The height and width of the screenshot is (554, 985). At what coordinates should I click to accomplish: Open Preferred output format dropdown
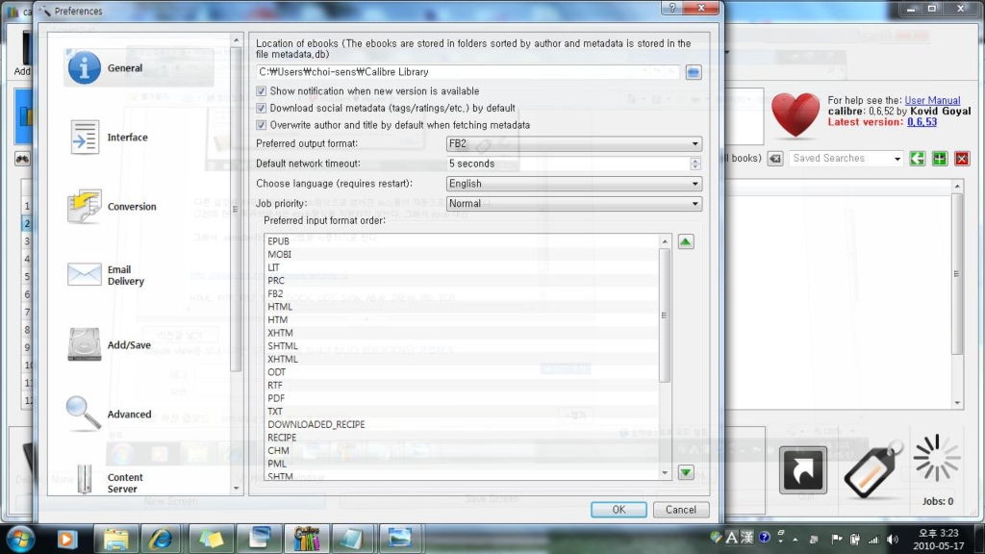[573, 144]
